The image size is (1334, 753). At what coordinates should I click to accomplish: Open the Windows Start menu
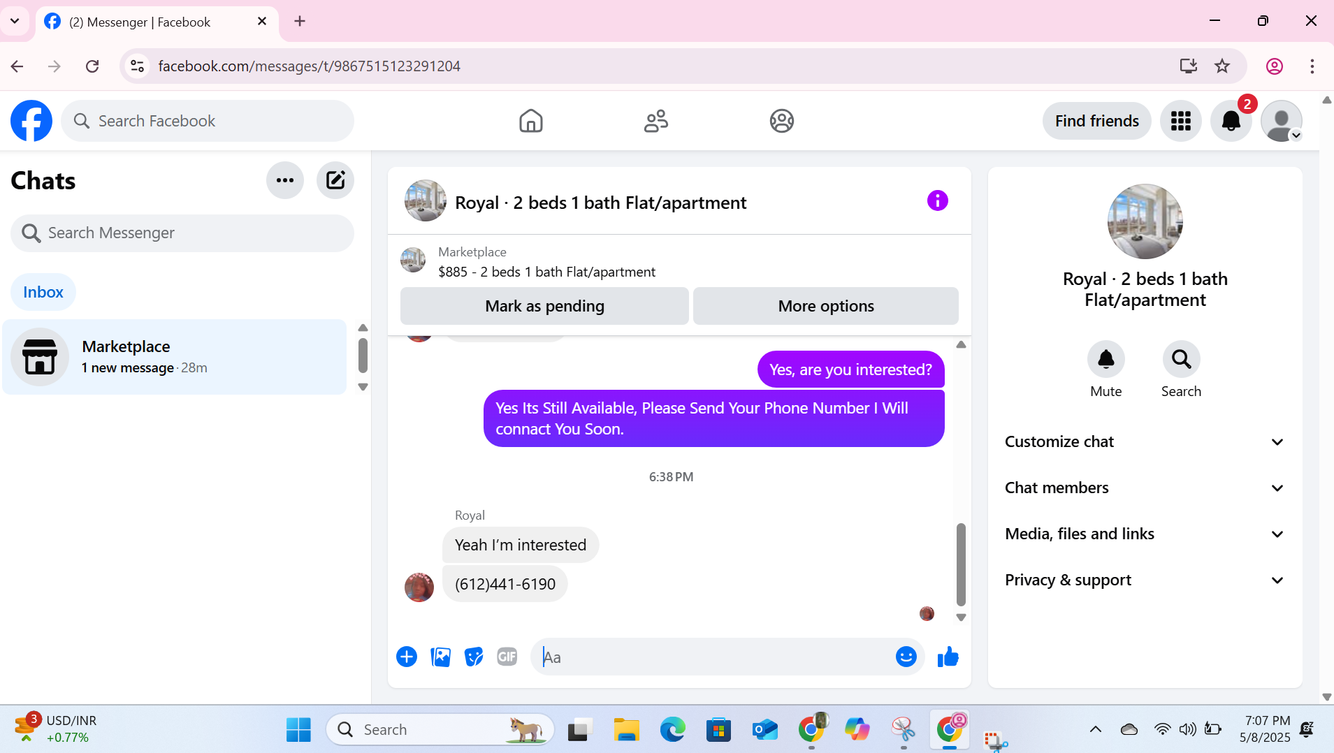pyautogui.click(x=298, y=729)
